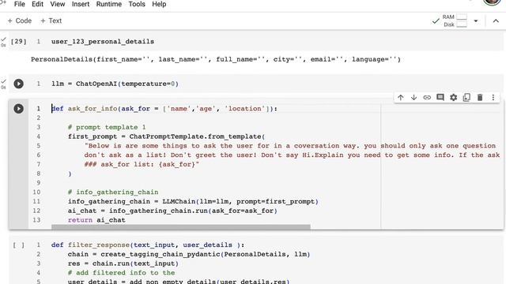
Task: Click the user_123_personal_details code line
Action: point(103,42)
